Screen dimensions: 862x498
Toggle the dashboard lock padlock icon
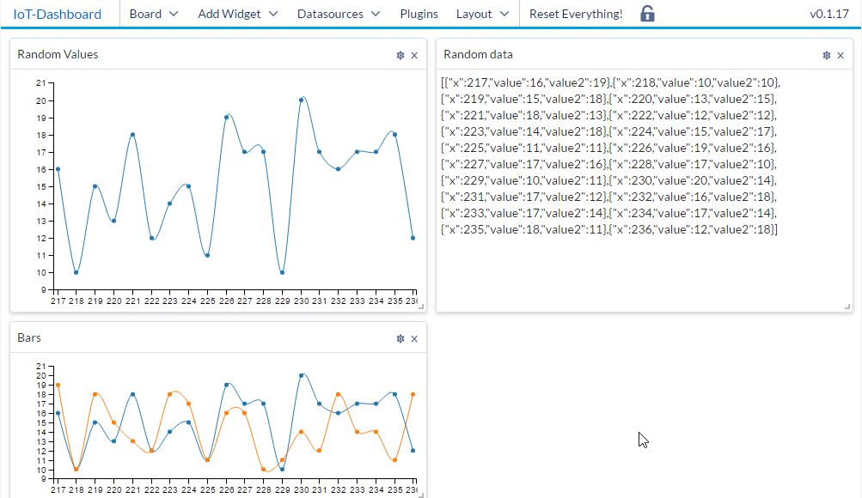click(647, 14)
